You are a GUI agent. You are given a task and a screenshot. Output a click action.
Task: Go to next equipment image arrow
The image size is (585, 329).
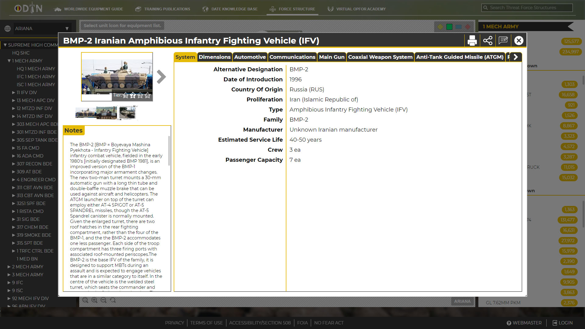click(x=161, y=77)
